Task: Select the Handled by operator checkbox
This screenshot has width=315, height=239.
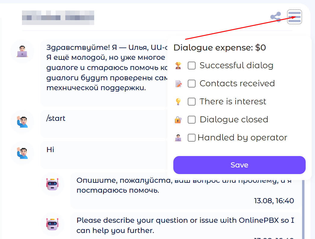Action: point(192,138)
